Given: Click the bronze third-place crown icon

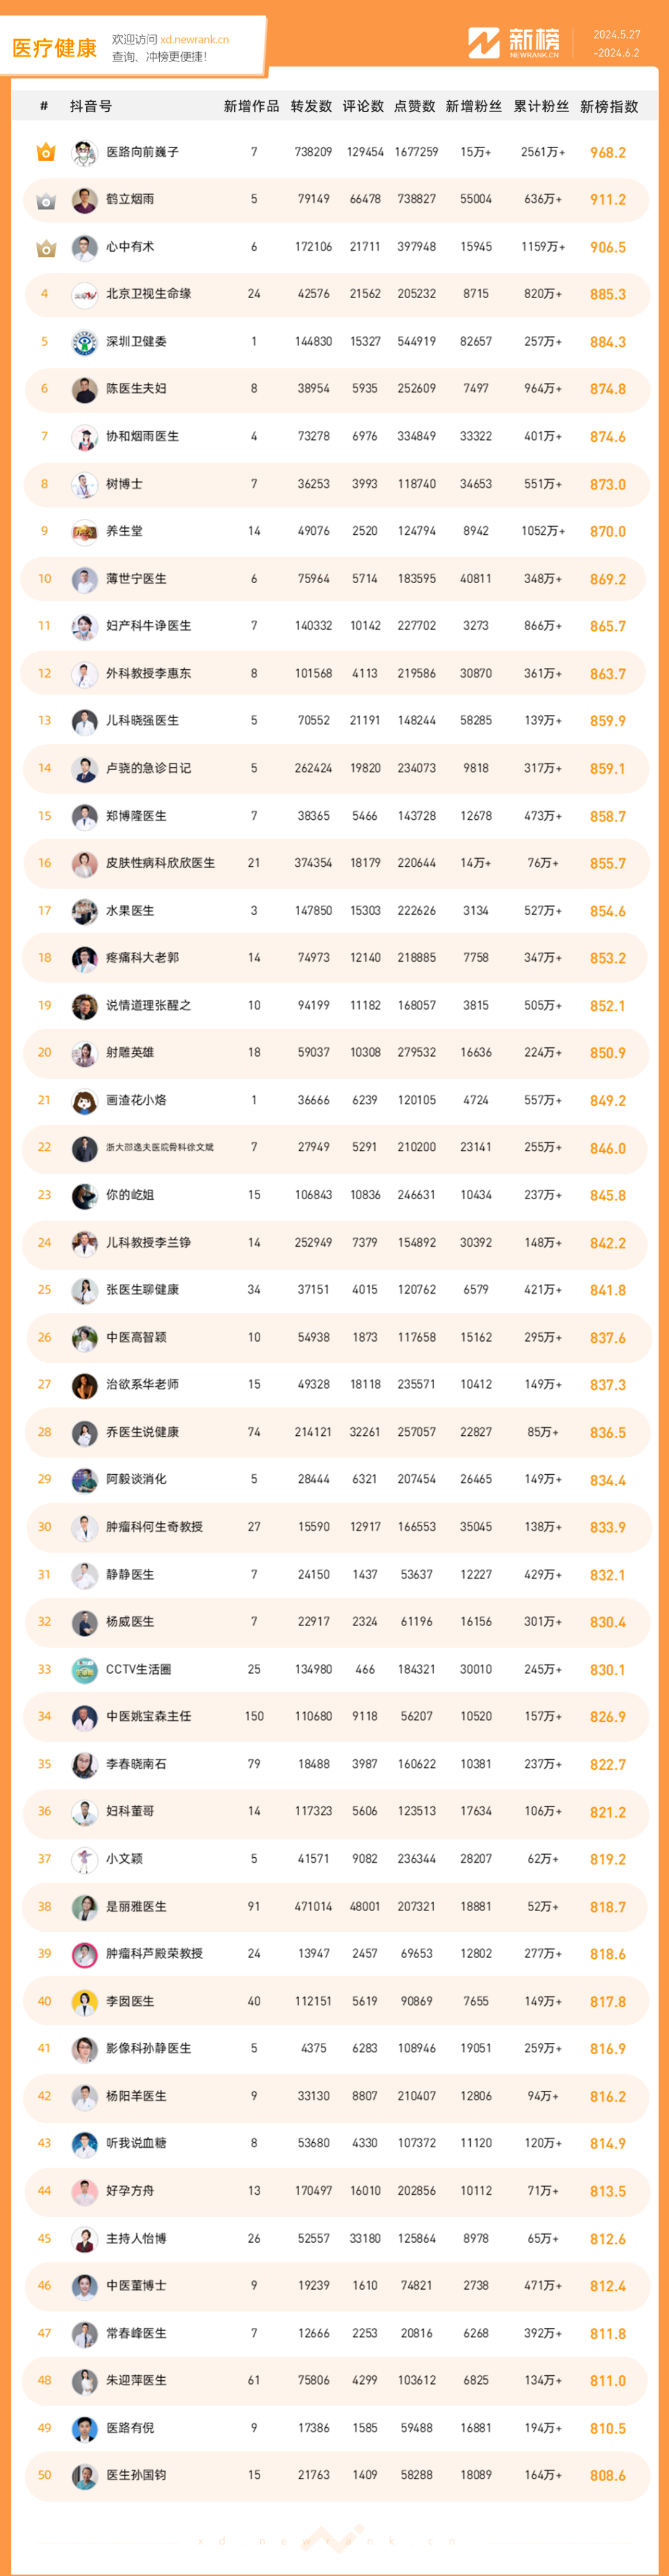Looking at the screenshot, I should coord(45,247).
